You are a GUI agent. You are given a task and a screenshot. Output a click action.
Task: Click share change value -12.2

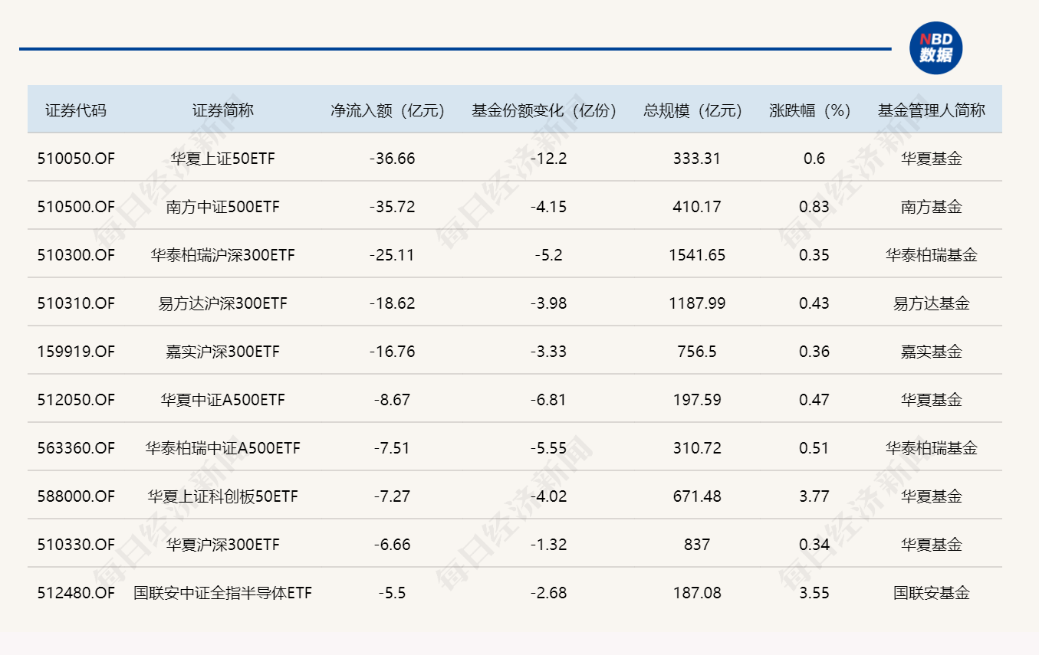548,159
